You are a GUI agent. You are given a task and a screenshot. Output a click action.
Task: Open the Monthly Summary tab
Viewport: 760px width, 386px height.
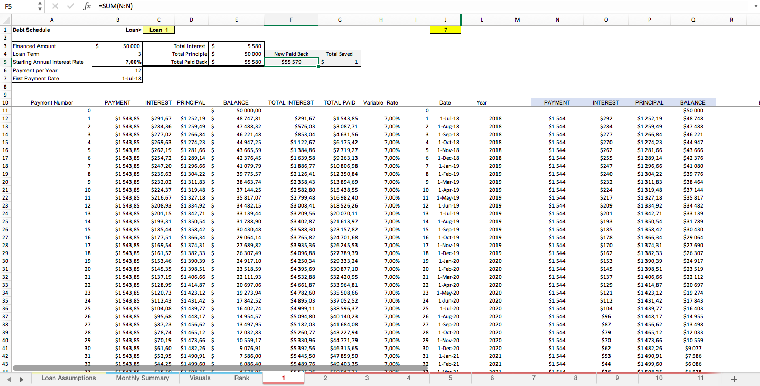coord(142,378)
